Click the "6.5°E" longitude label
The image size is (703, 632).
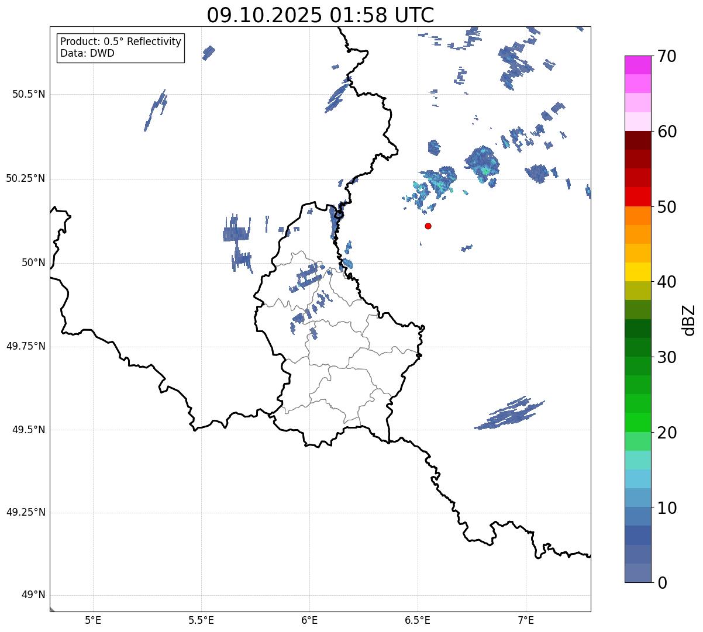click(x=418, y=620)
